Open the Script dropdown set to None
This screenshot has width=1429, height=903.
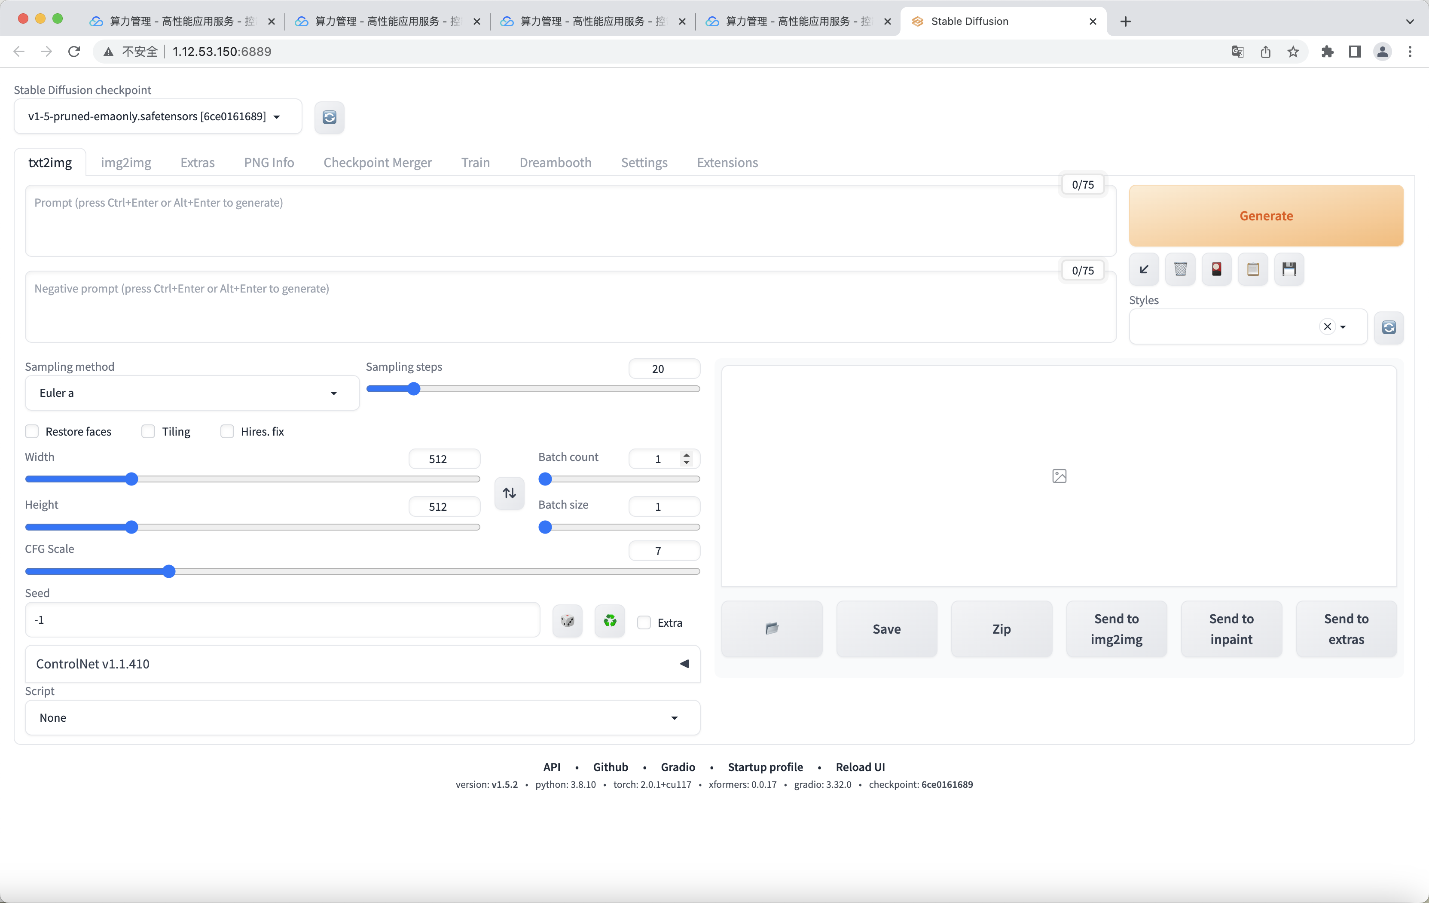pyautogui.click(x=362, y=718)
